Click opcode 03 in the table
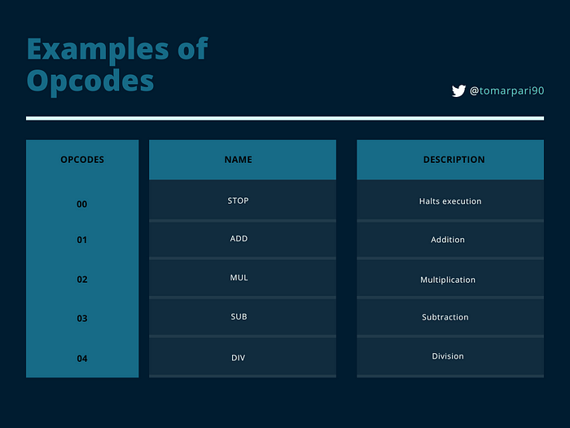 click(81, 319)
